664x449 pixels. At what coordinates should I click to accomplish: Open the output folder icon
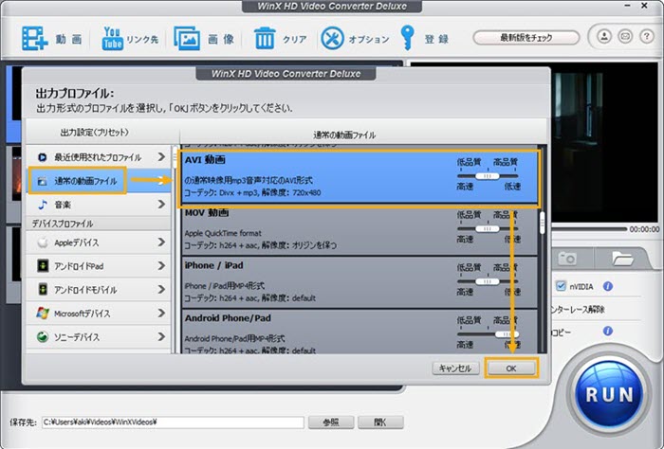click(x=622, y=258)
